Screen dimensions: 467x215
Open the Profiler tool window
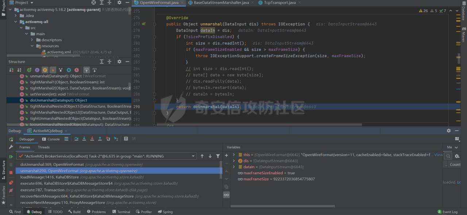(144, 212)
